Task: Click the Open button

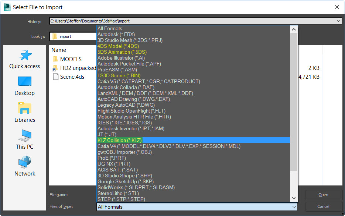Action: 323,195
